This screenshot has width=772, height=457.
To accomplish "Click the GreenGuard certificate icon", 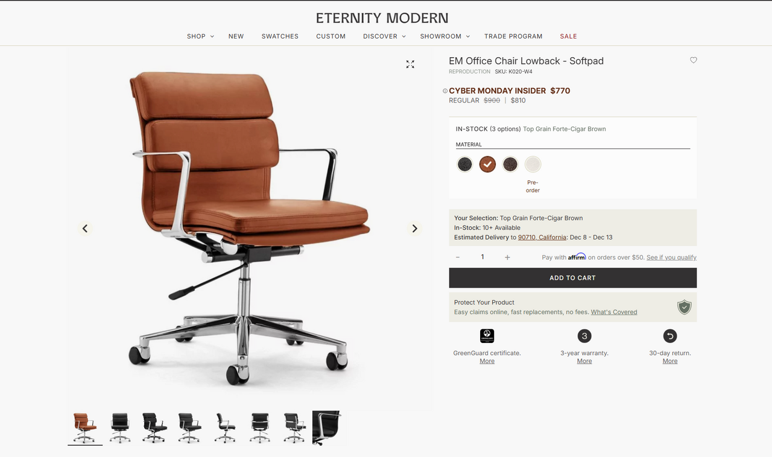I will pos(487,336).
